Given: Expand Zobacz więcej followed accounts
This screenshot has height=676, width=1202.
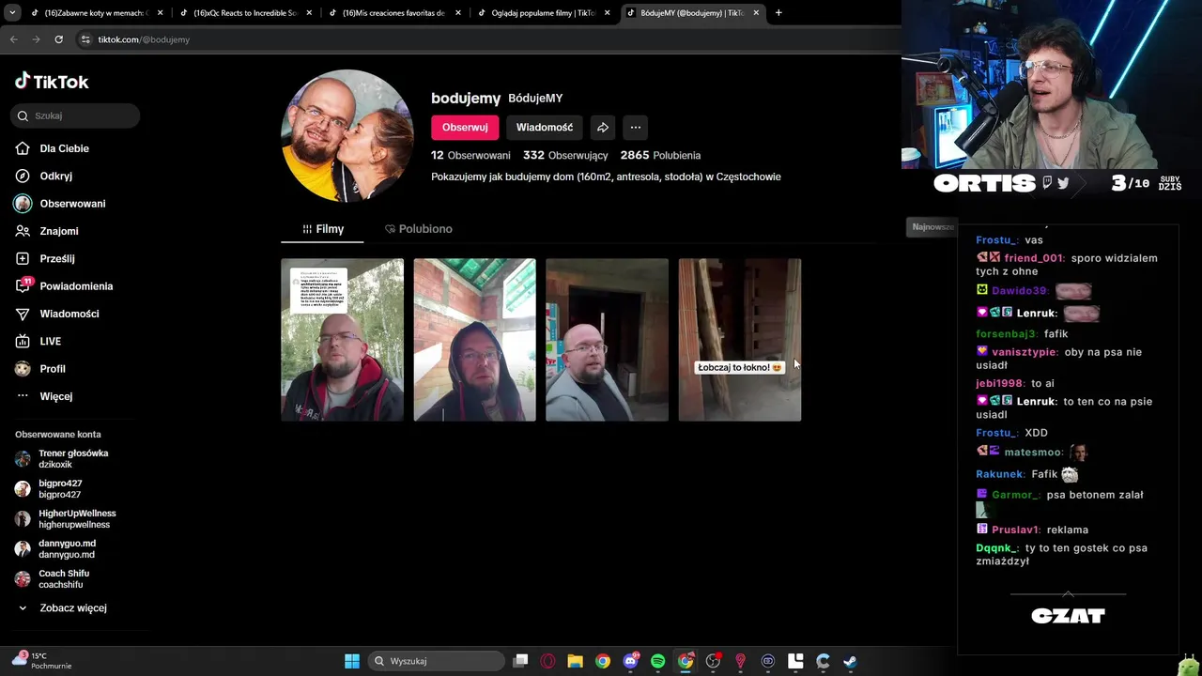Looking at the screenshot, I should pos(72,607).
